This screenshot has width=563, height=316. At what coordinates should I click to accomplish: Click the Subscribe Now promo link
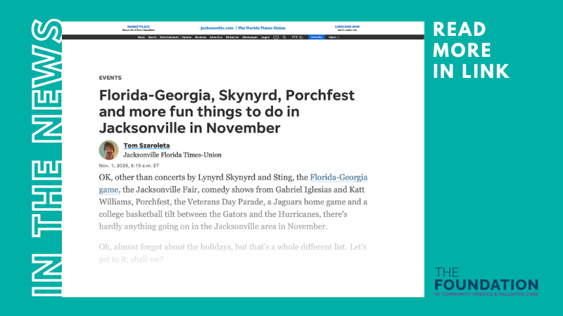[347, 28]
